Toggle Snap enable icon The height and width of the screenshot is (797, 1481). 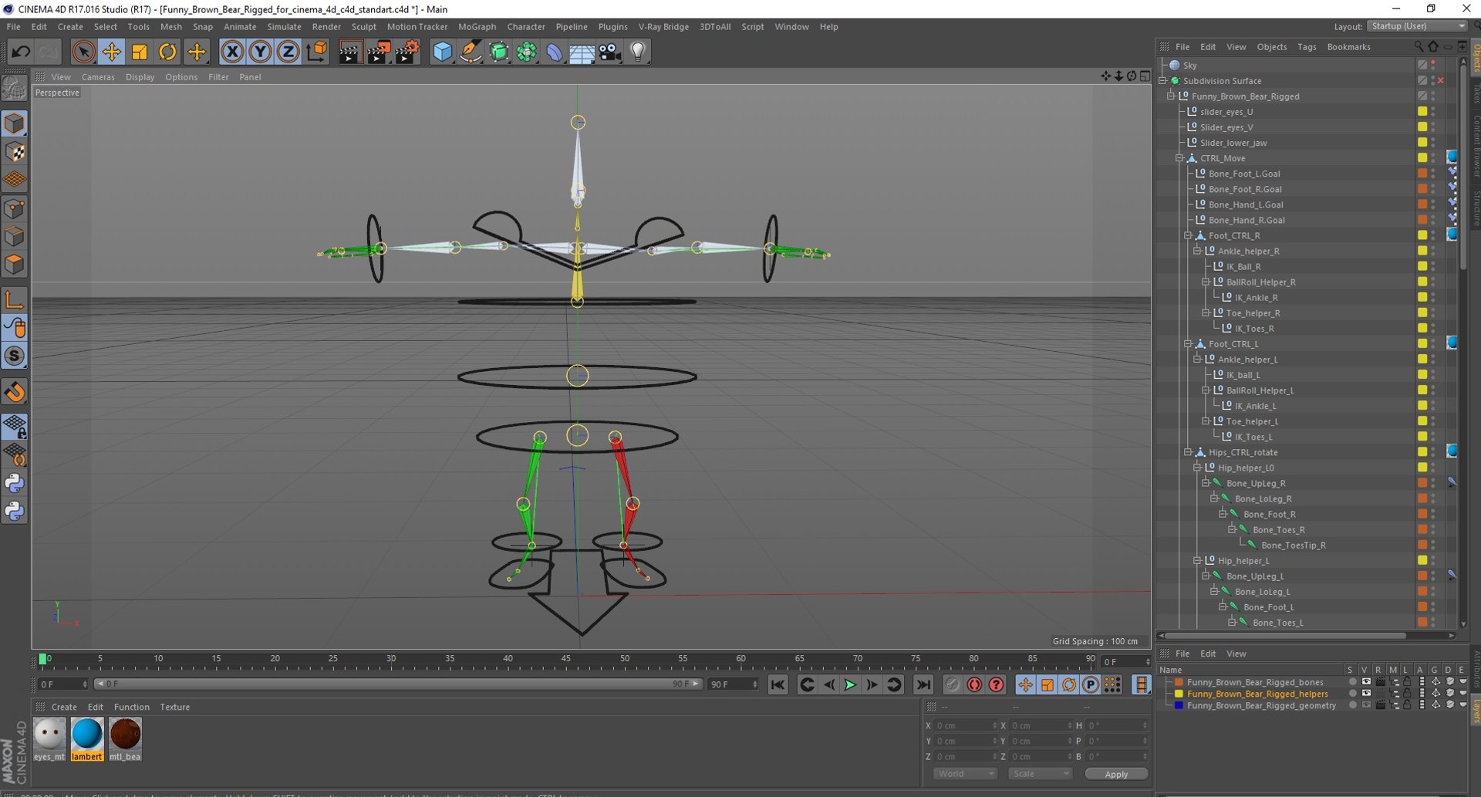click(15, 356)
